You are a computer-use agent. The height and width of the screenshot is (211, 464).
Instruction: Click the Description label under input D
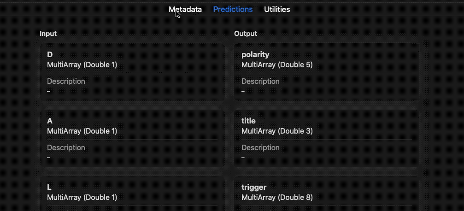(66, 82)
